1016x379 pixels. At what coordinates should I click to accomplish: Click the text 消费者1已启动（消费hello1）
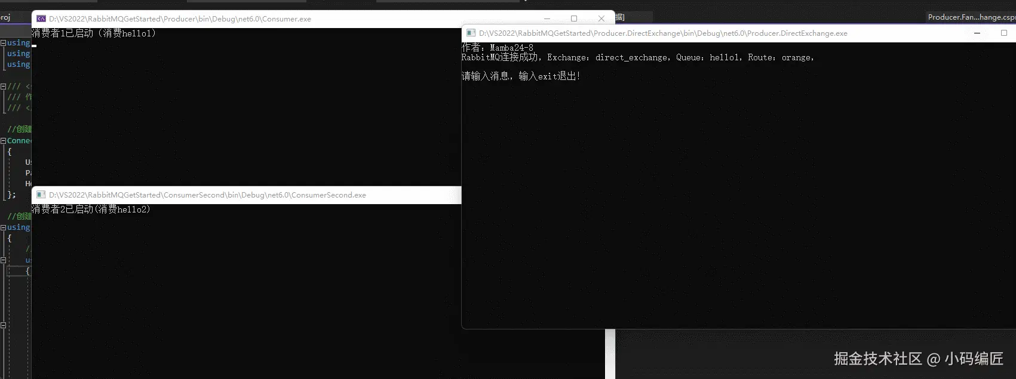pyautogui.click(x=94, y=33)
